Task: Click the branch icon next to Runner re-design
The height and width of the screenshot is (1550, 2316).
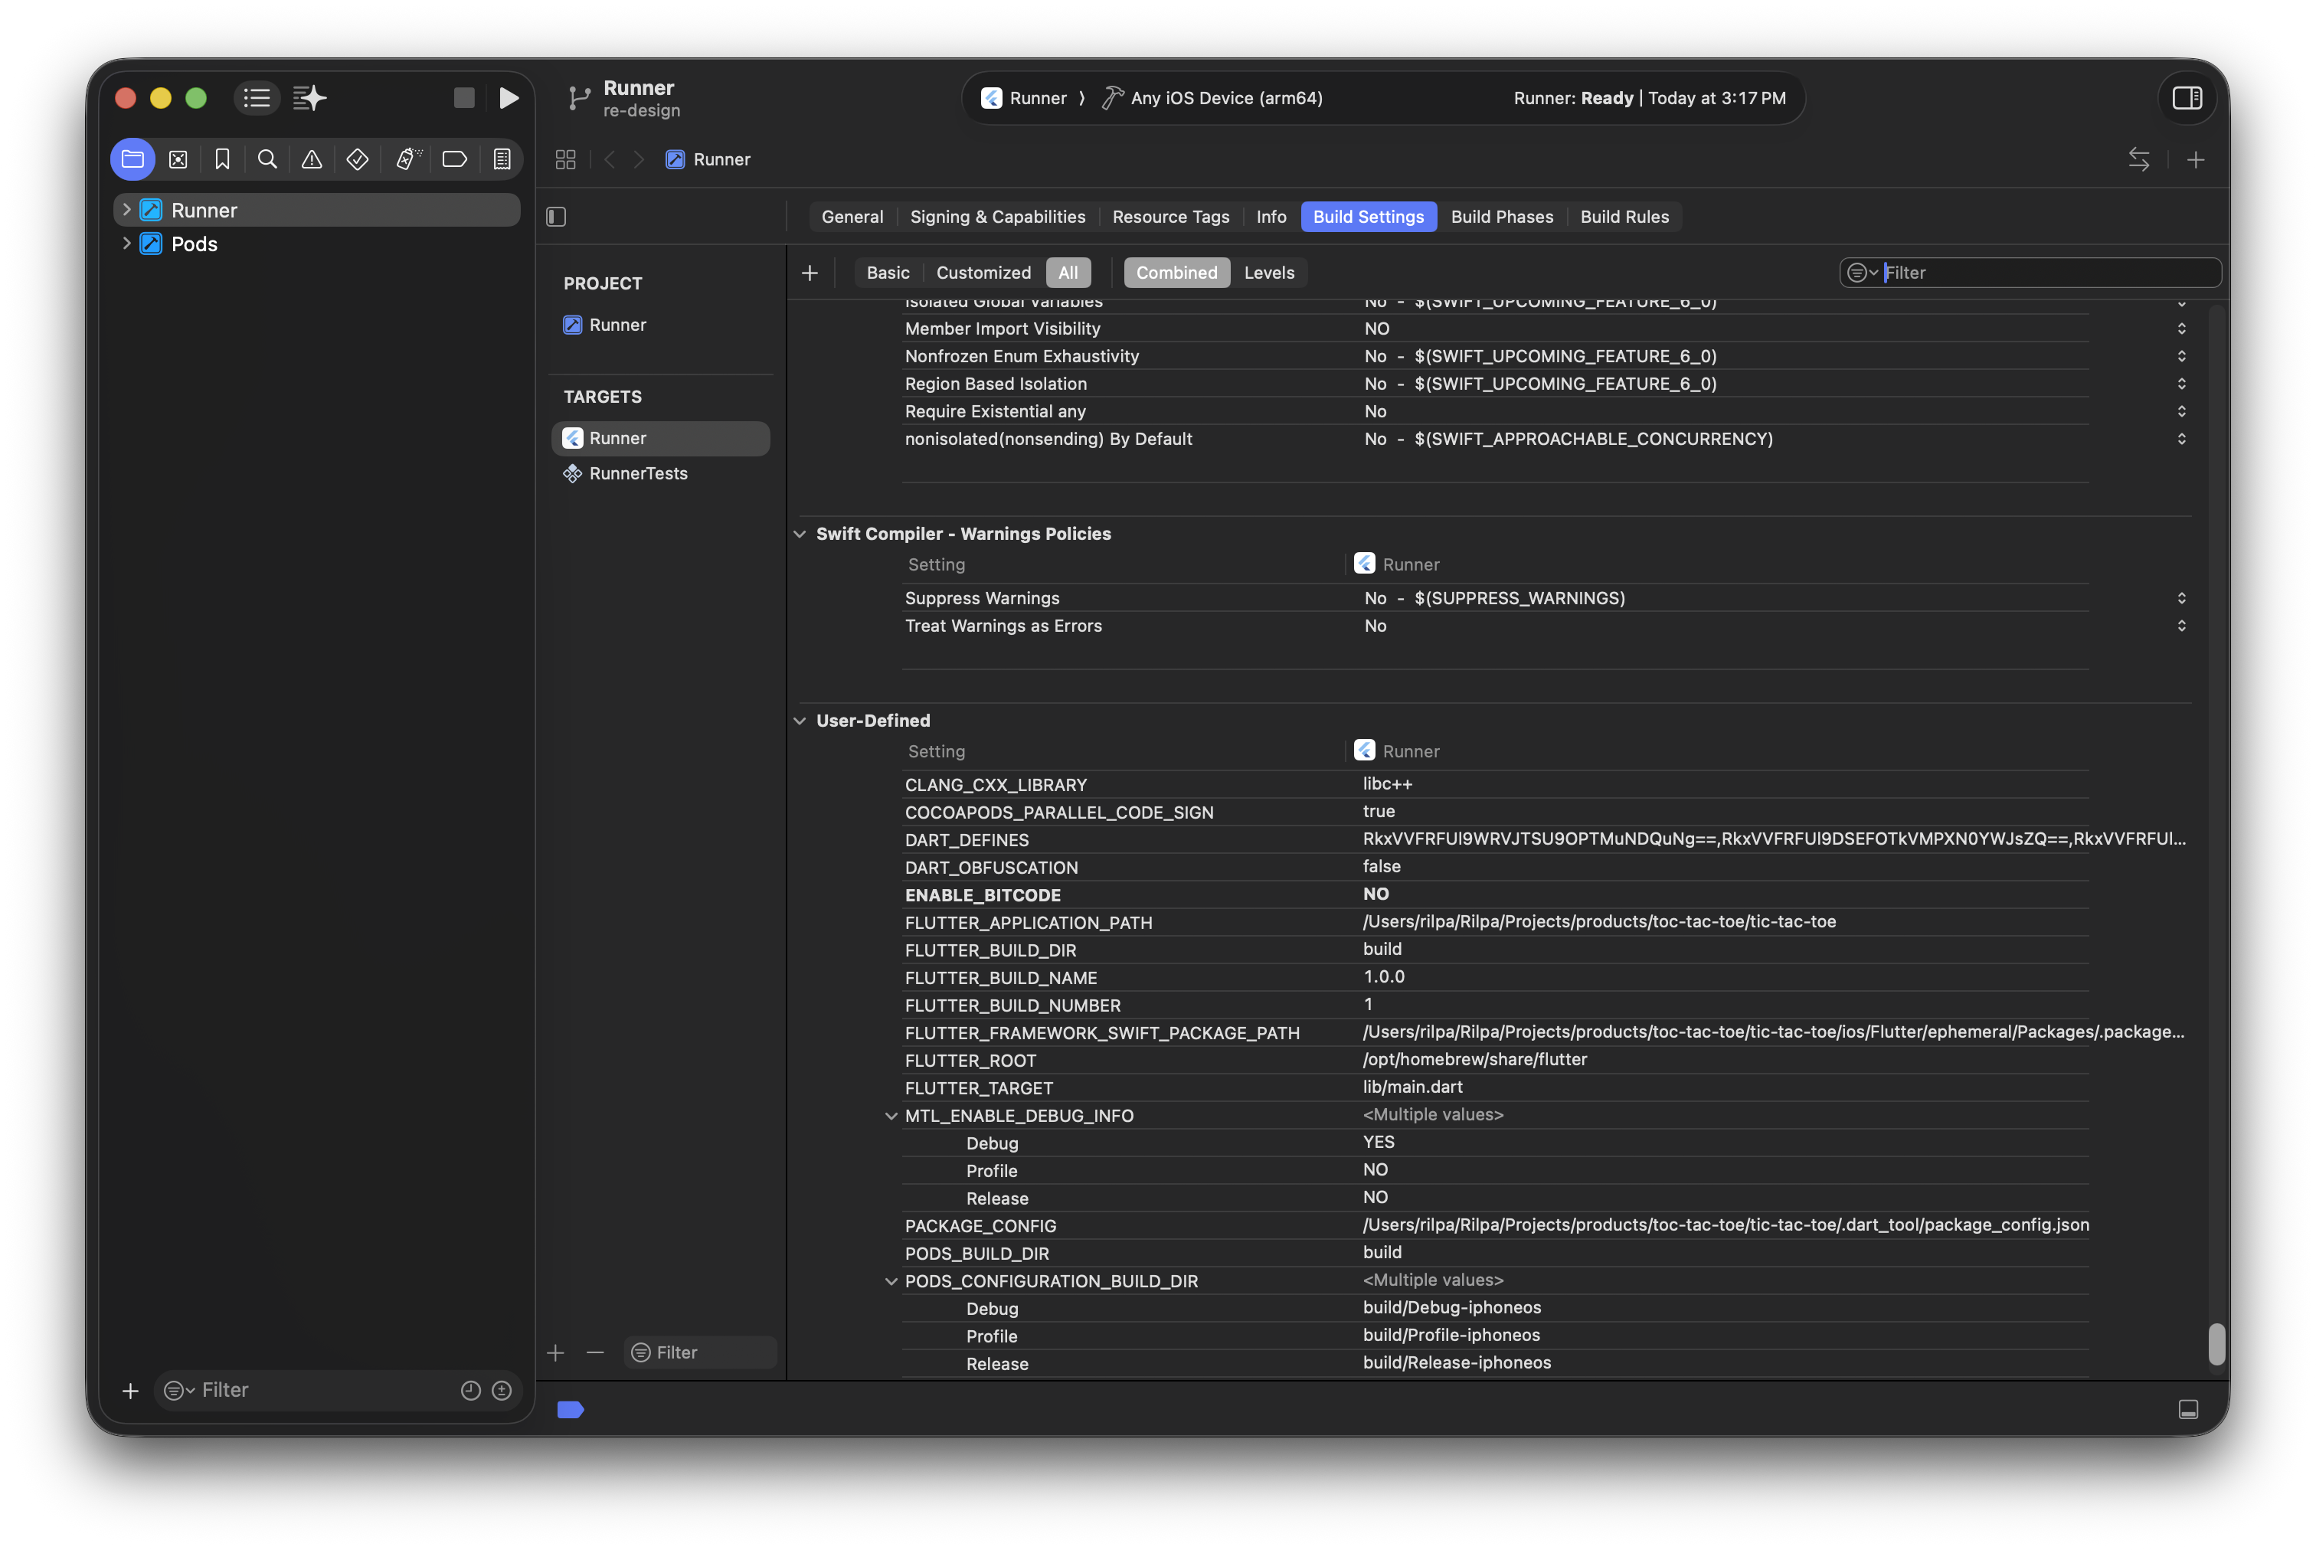Action: pos(579,98)
